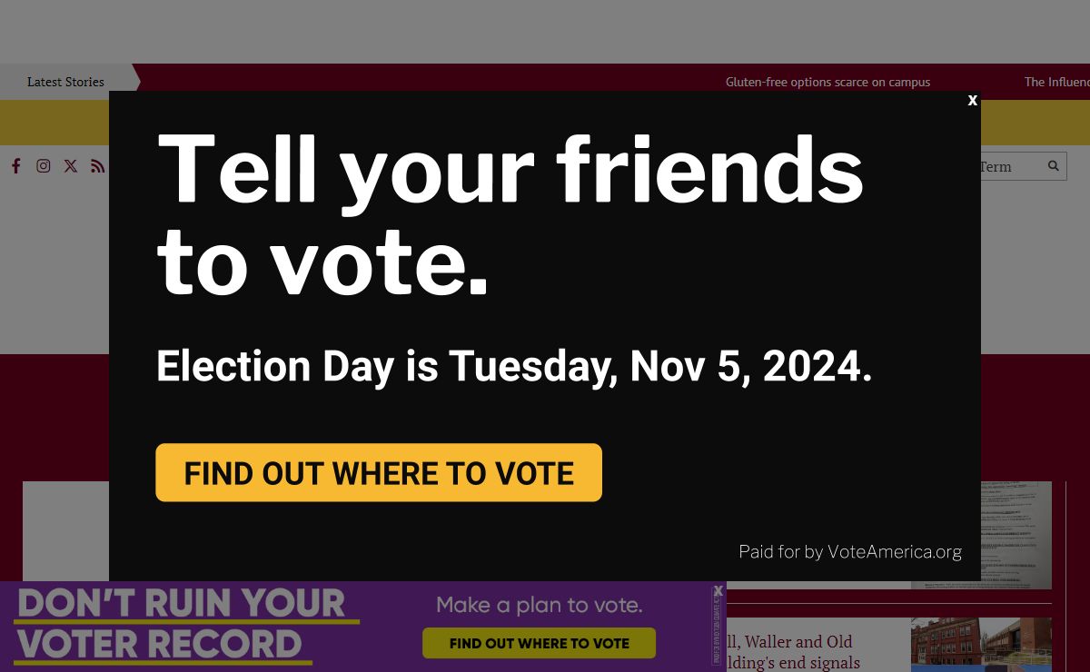
Task: Open the RSS feed icon
Action: coord(97,166)
